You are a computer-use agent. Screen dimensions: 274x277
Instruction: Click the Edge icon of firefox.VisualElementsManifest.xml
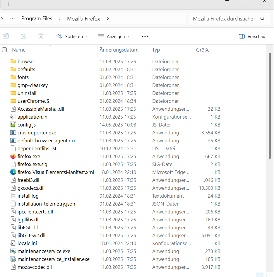click(13, 172)
